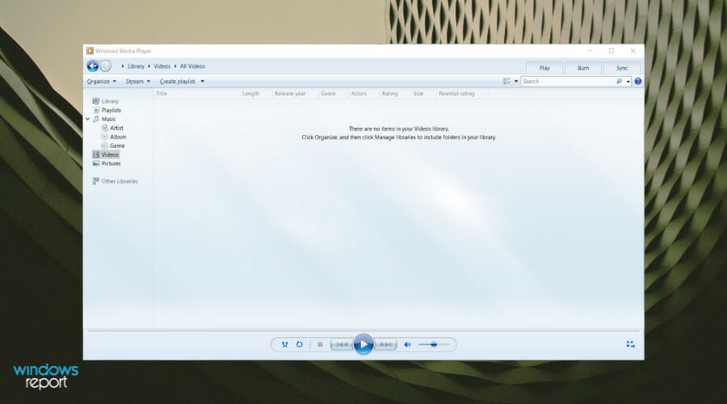727x404 pixels.
Task: Click the large blue Play button
Action: [x=363, y=344]
